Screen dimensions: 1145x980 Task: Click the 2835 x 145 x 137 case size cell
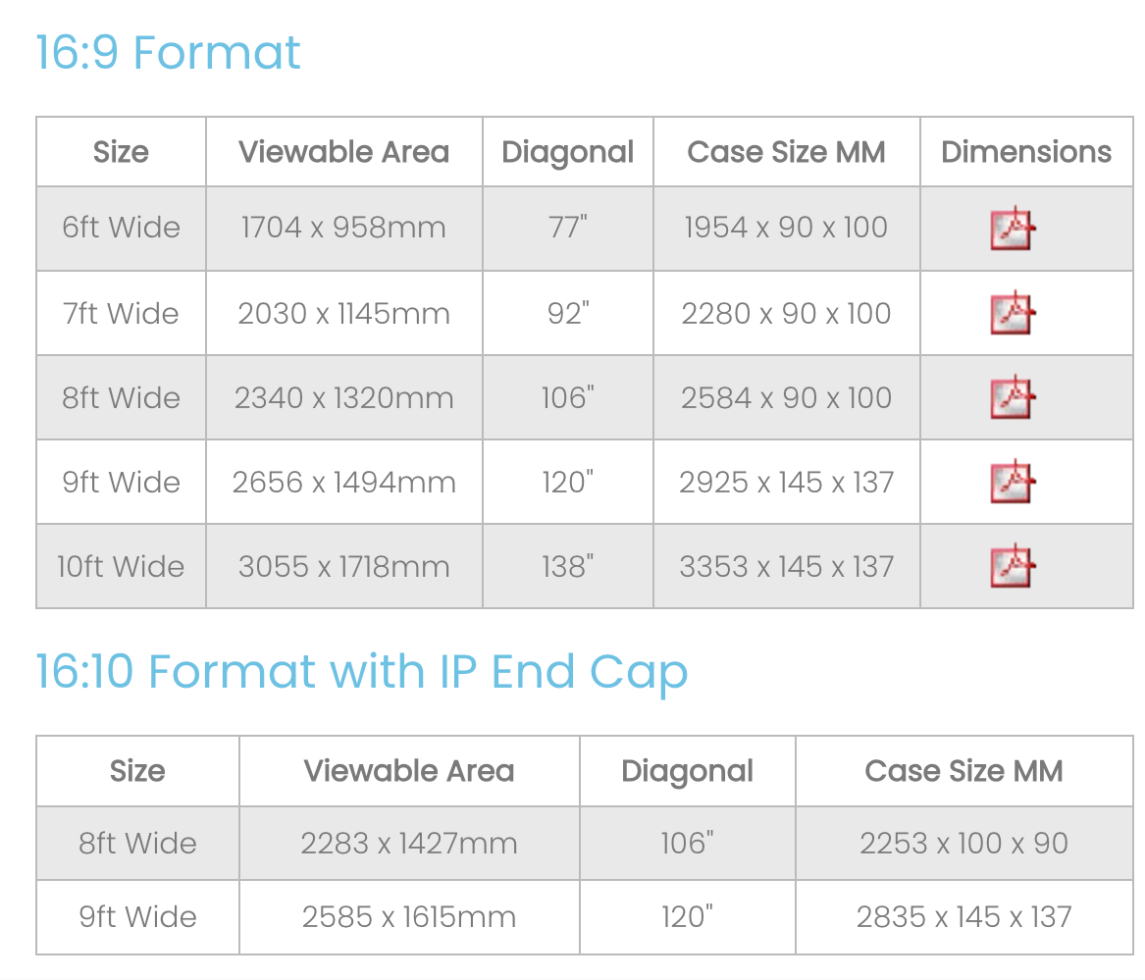[x=963, y=917]
